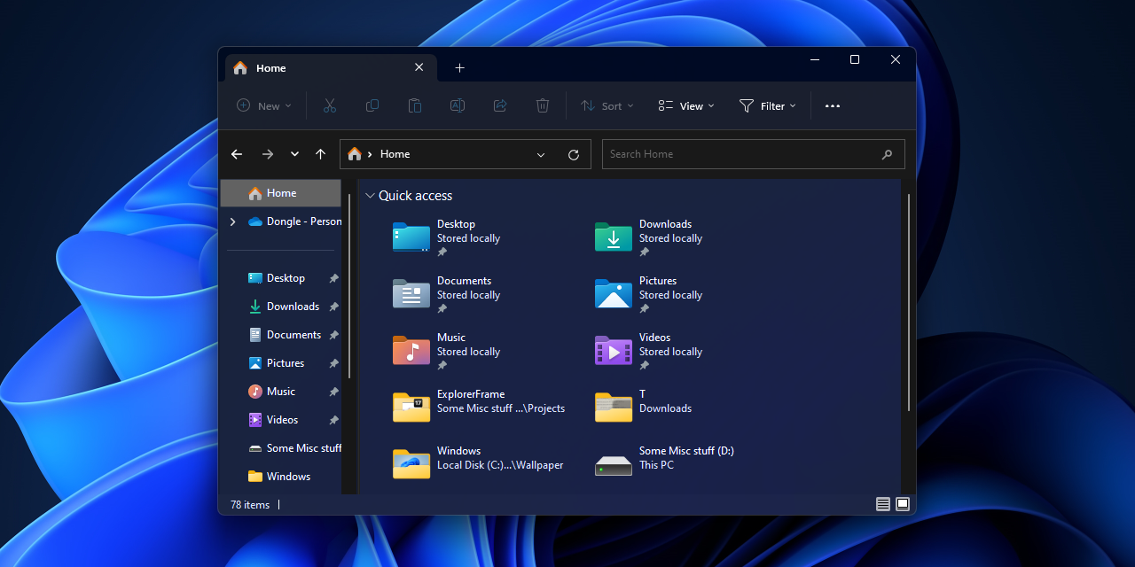This screenshot has width=1135, height=567.
Task: Open the Filter menu button
Action: tap(768, 105)
